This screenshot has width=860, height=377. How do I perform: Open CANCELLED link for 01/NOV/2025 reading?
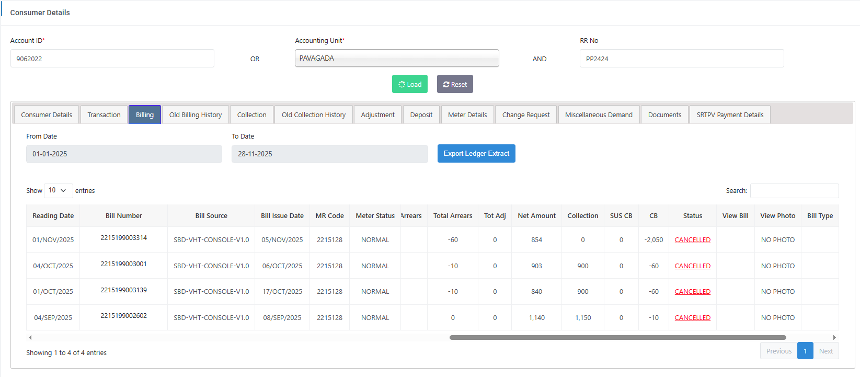click(x=692, y=240)
